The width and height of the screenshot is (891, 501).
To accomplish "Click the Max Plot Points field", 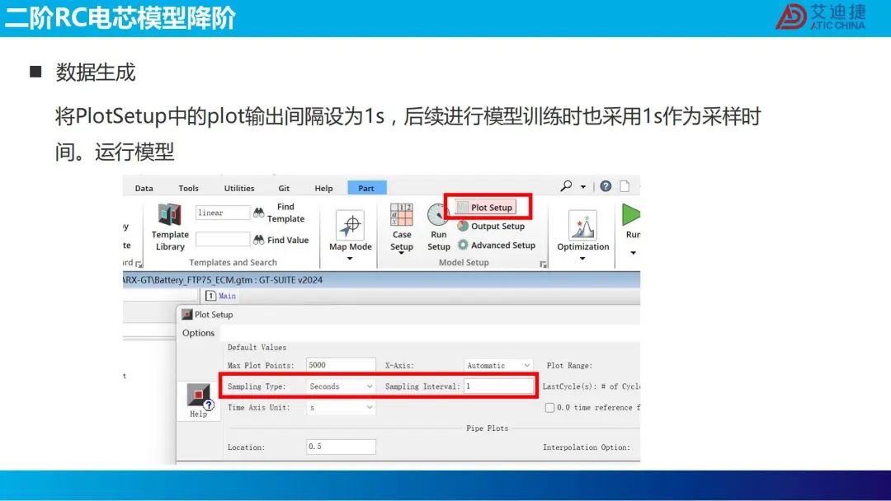I will (341, 365).
